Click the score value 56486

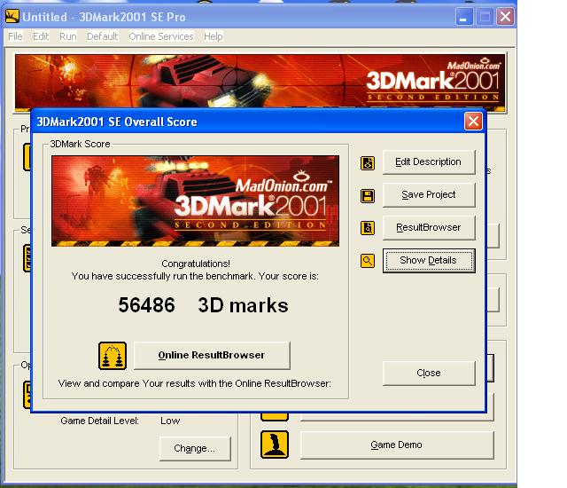[x=146, y=305]
